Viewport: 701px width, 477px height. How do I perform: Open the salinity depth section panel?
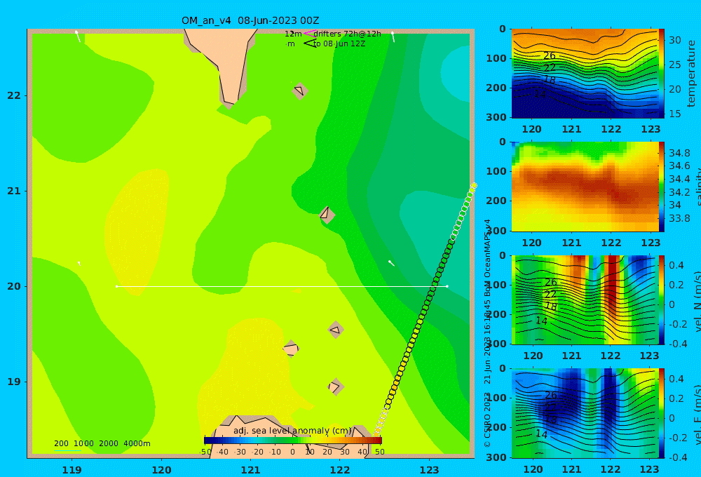(585, 187)
